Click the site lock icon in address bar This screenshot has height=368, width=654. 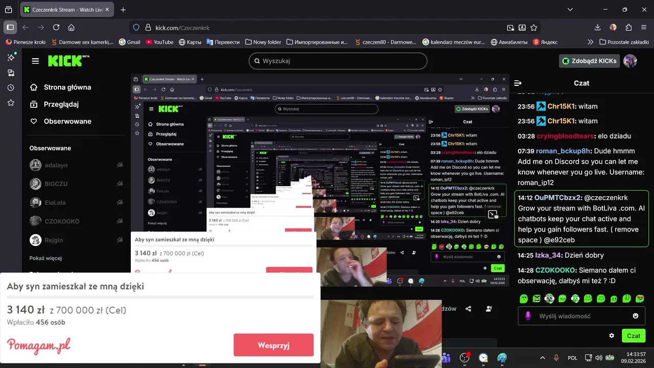(148, 28)
